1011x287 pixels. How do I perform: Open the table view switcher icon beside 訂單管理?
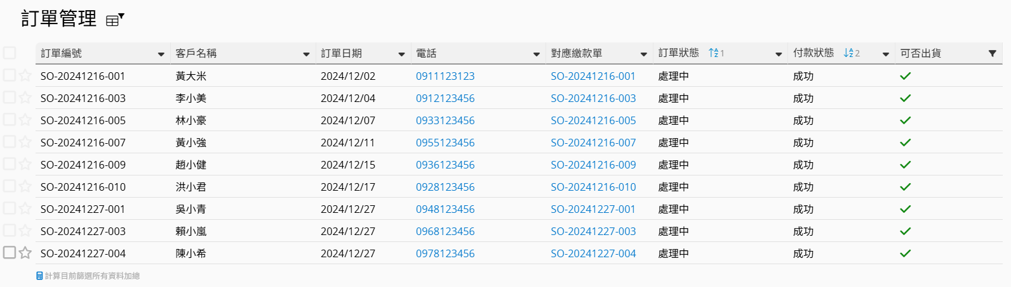114,20
